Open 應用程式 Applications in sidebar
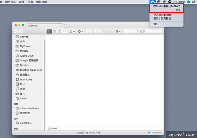The image size is (197, 138). [23, 75]
